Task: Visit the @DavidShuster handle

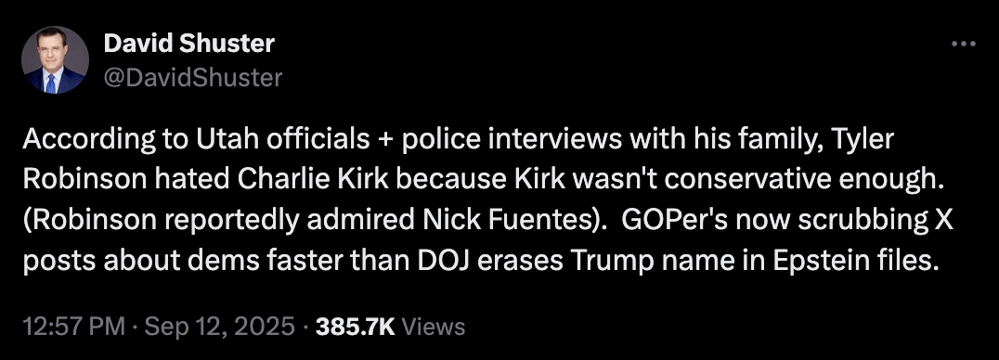Action: pyautogui.click(x=192, y=77)
